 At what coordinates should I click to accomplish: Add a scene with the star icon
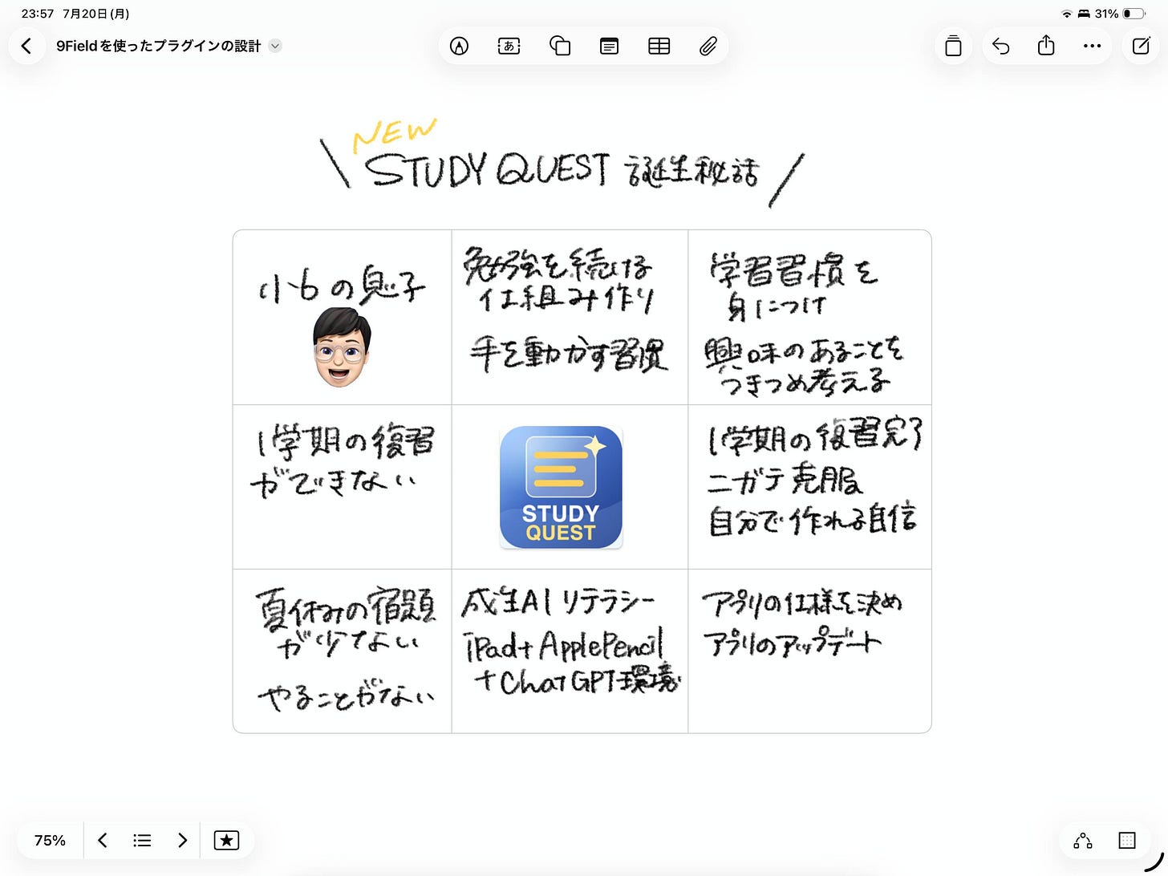[226, 840]
